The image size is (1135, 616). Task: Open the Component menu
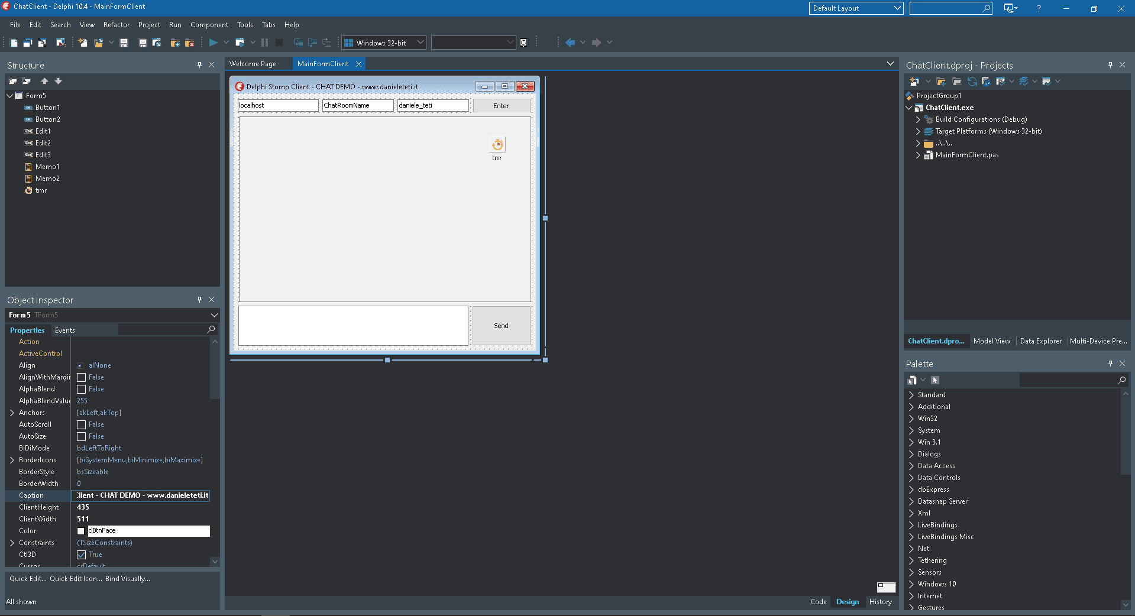pyautogui.click(x=209, y=25)
